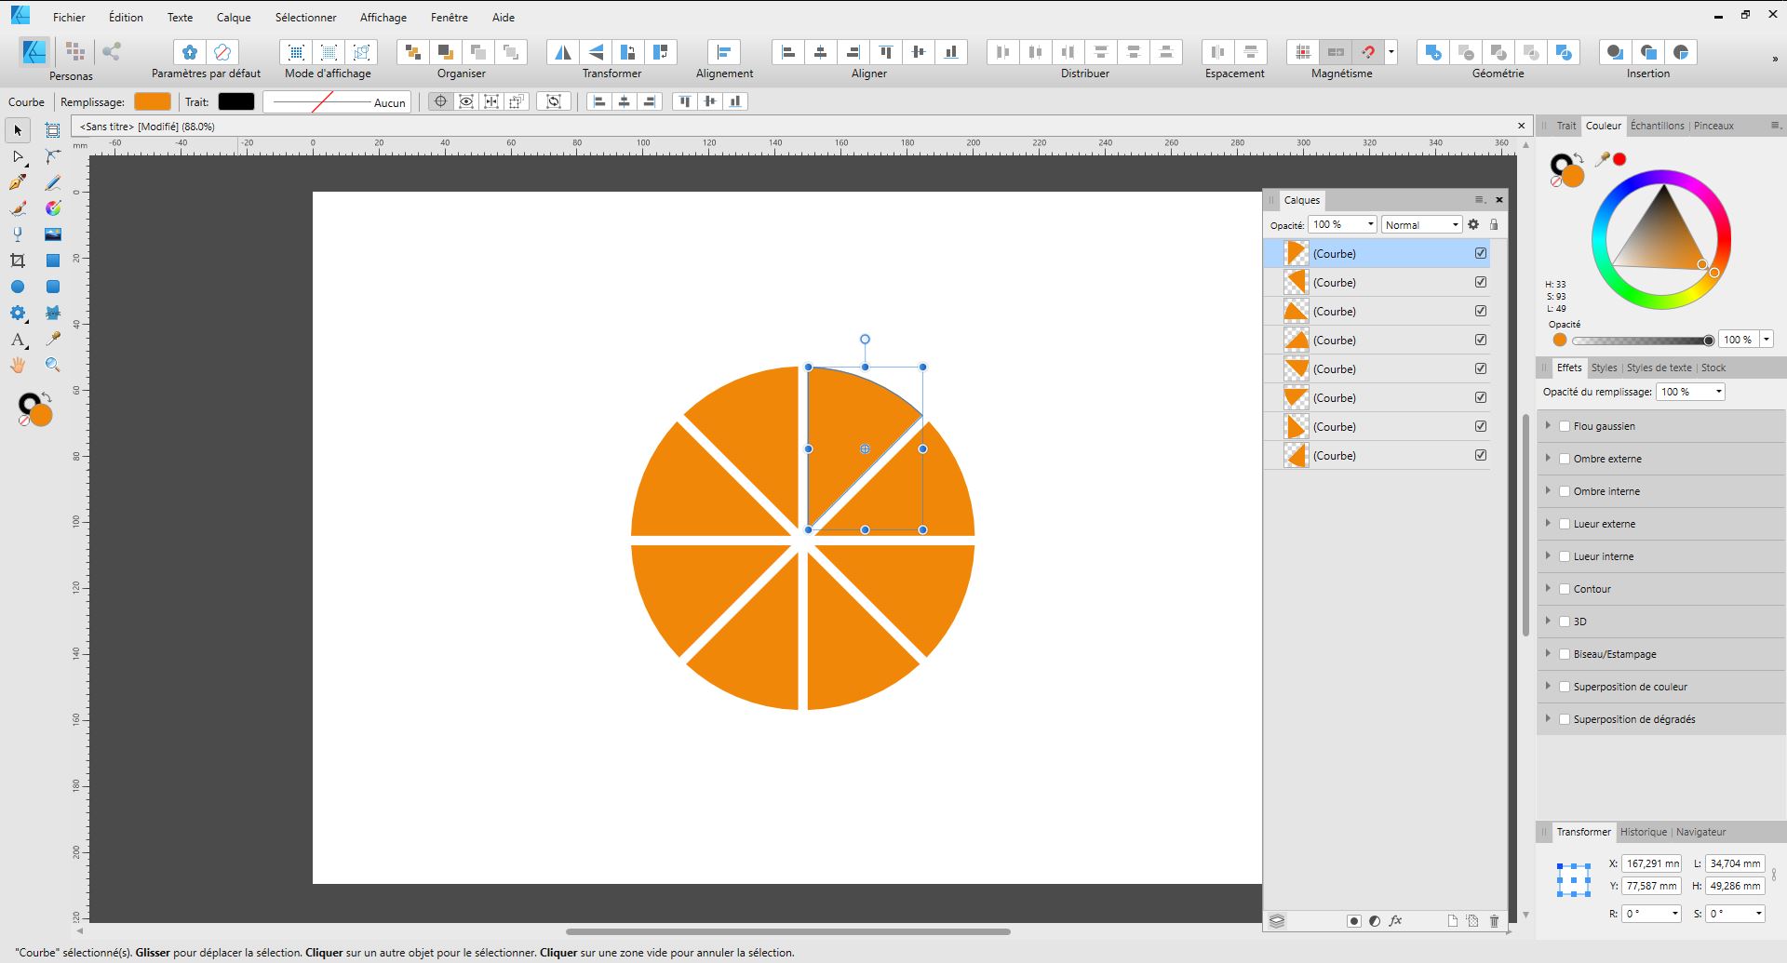This screenshot has width=1787, height=963.
Task: Switch to the Échantillons tab
Action: (1657, 126)
